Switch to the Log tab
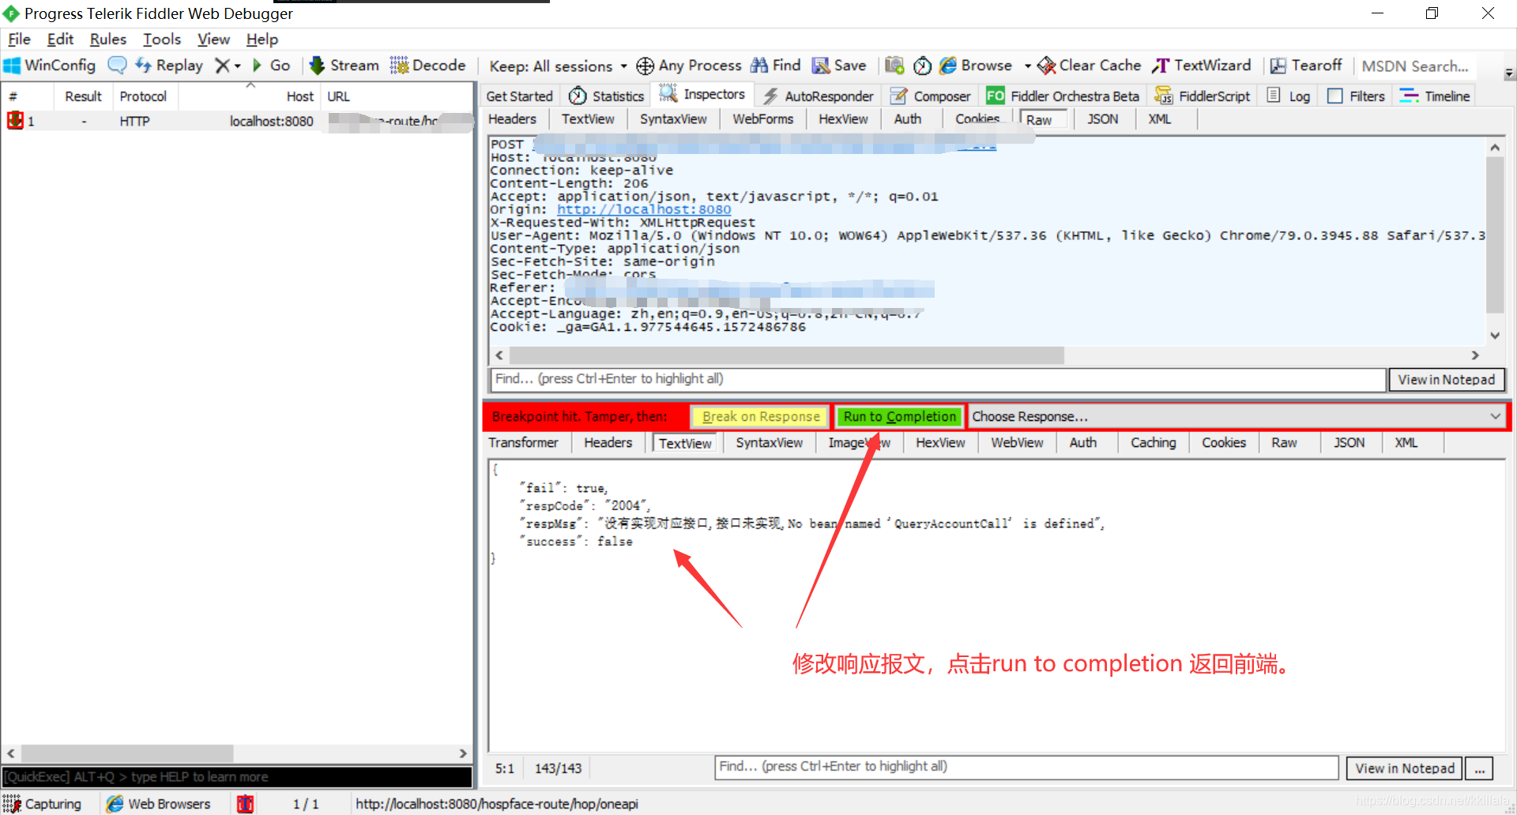This screenshot has height=815, width=1517. (x=1289, y=96)
